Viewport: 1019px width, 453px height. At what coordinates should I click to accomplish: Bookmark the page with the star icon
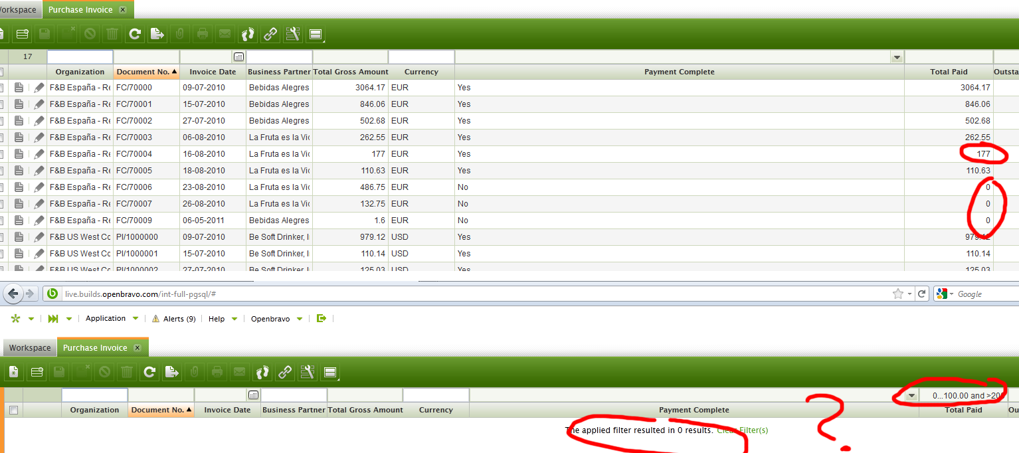898,294
